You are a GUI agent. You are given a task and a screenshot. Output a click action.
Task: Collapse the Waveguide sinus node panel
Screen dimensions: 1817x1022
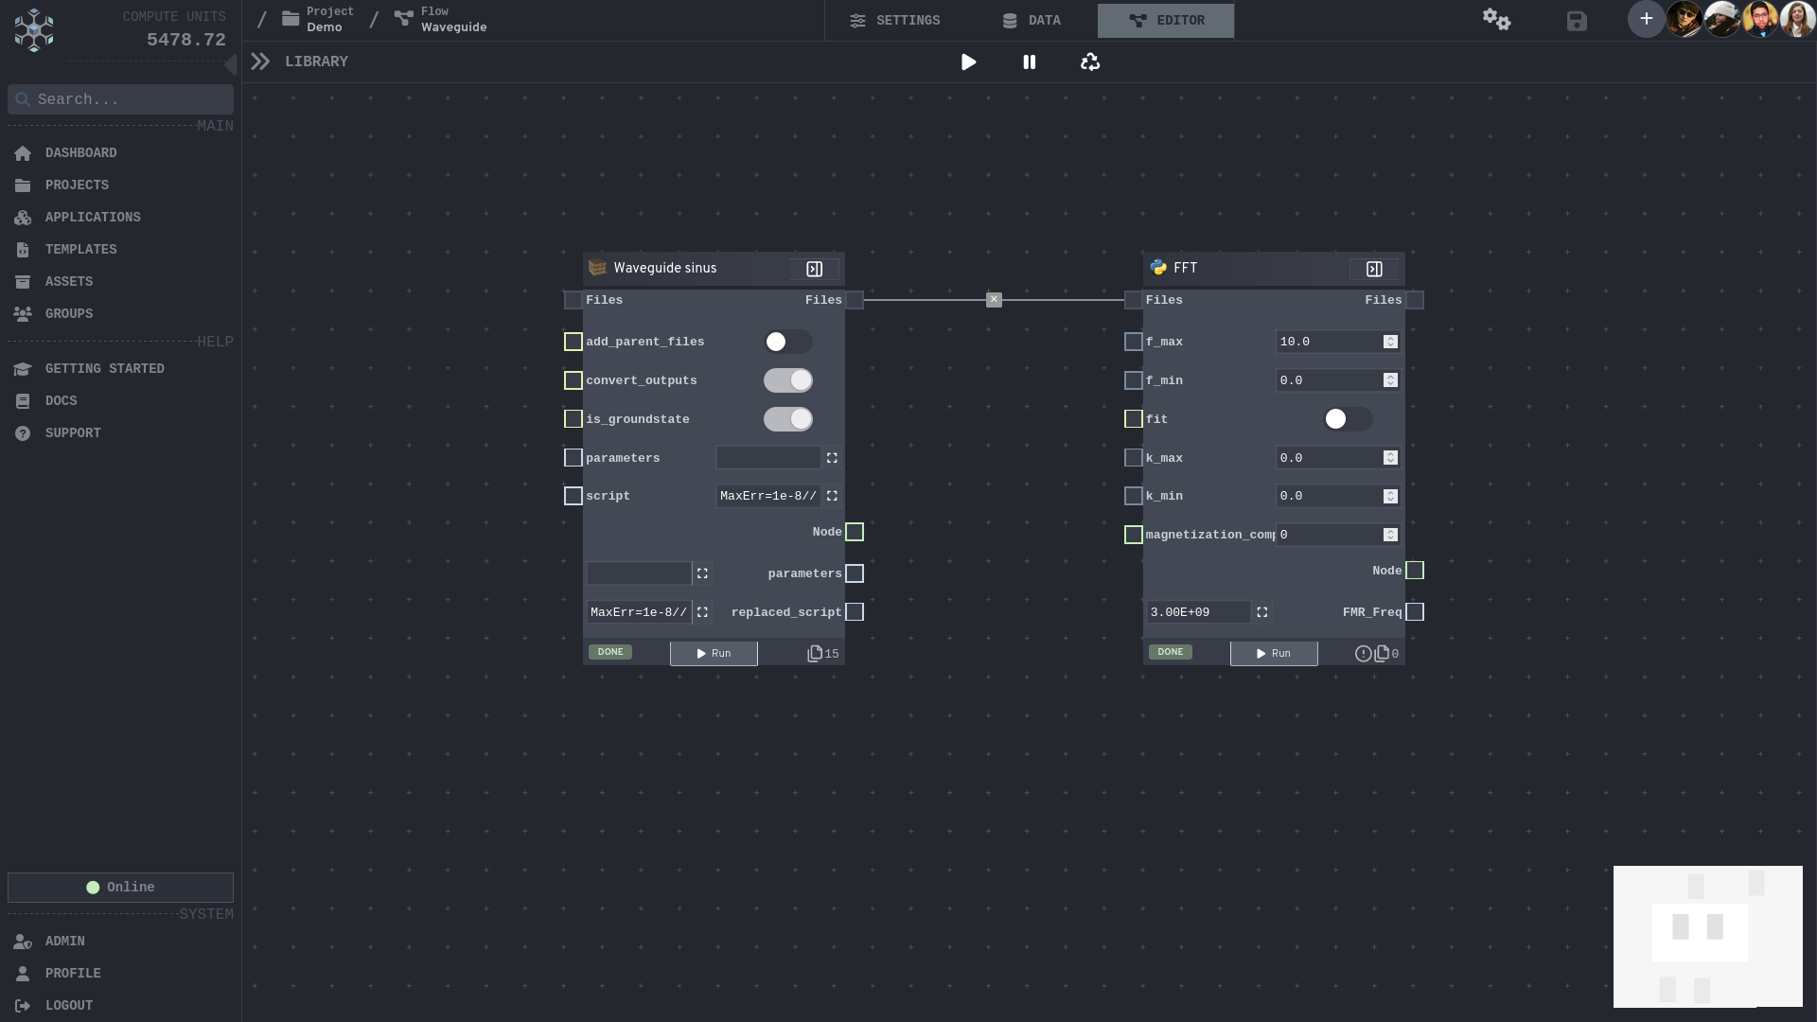[814, 270]
